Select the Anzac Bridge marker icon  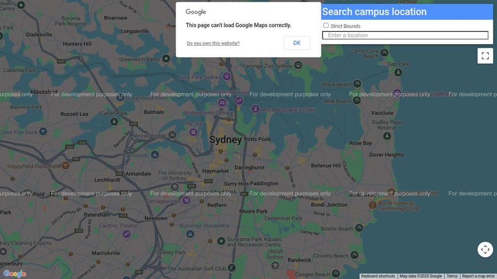[x=172, y=135]
